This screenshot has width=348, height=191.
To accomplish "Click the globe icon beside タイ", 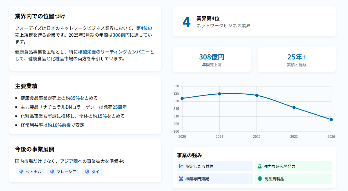I will coord(87,172).
